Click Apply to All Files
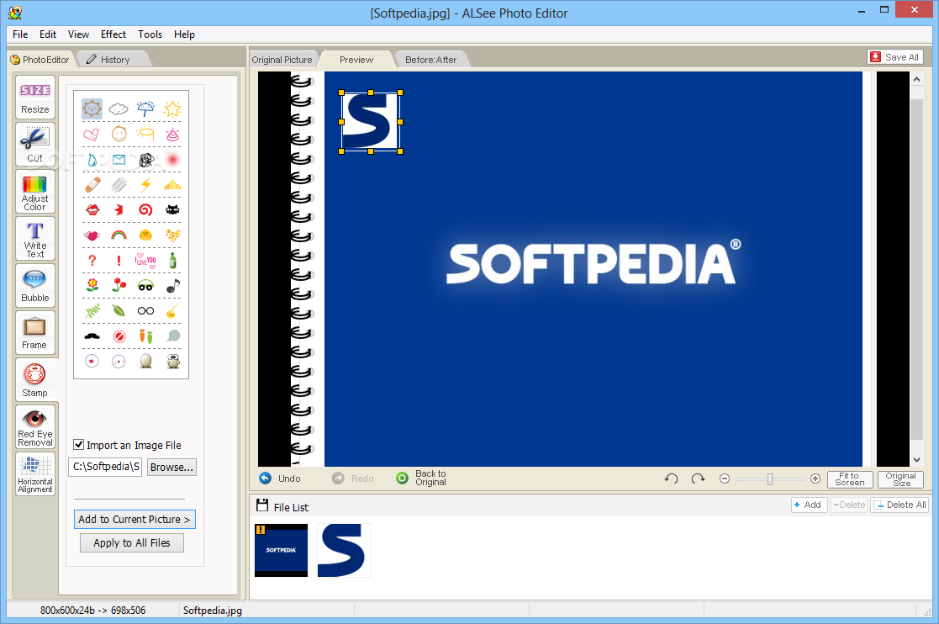The image size is (939, 624). 132,542
